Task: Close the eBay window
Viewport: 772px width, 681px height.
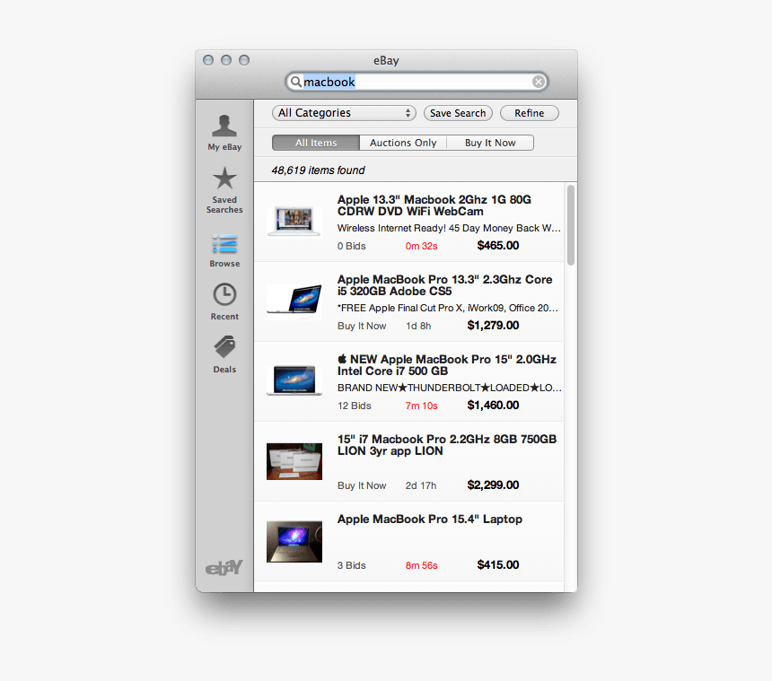Action: [208, 60]
